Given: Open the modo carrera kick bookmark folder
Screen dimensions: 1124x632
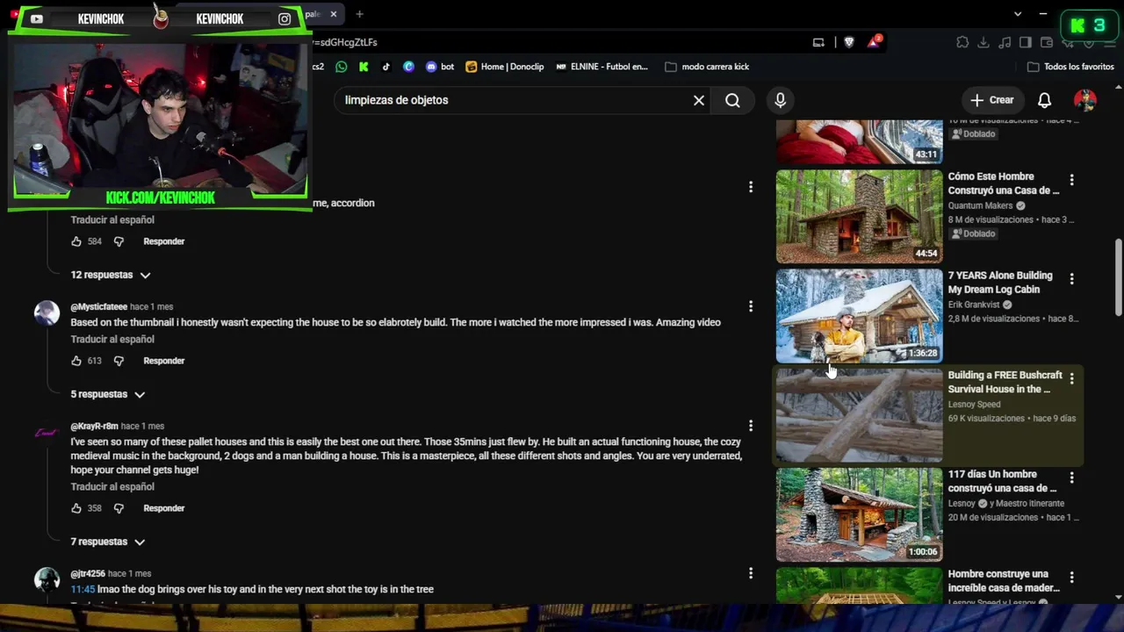Looking at the screenshot, I should (707, 67).
